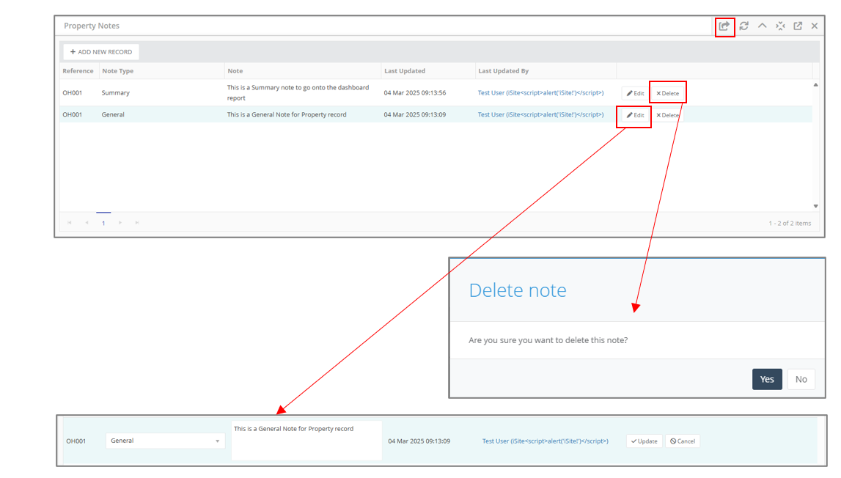The height and width of the screenshot is (478, 841).
Task: Close the Property Notes panel
Action: tap(815, 26)
